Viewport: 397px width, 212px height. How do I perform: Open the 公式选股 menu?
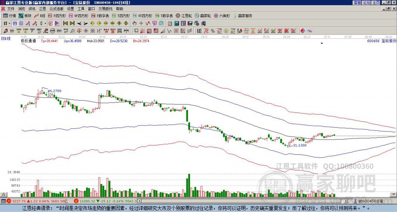point(57,9)
